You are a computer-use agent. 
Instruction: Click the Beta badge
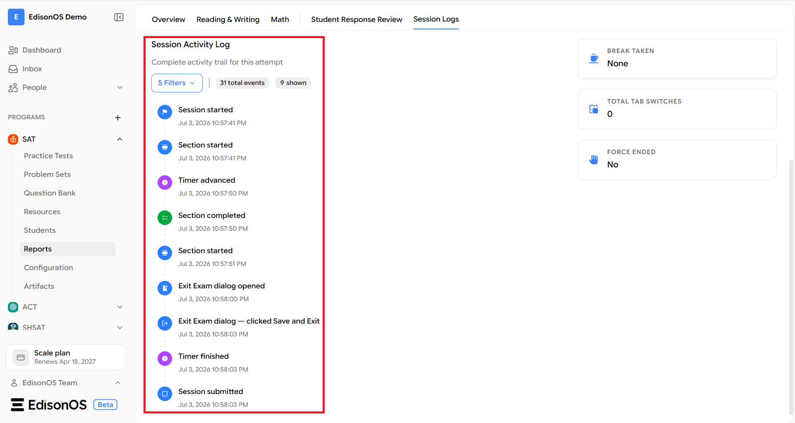[x=105, y=405]
